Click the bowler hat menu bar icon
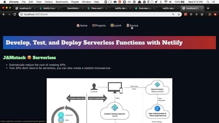Screen dimensions: 219x123 tap(139, 2)
